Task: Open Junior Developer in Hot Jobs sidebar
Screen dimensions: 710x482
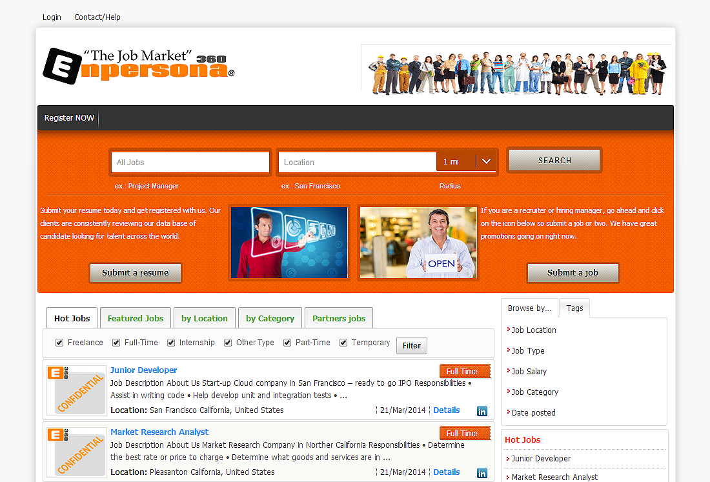Action: pyautogui.click(x=541, y=459)
